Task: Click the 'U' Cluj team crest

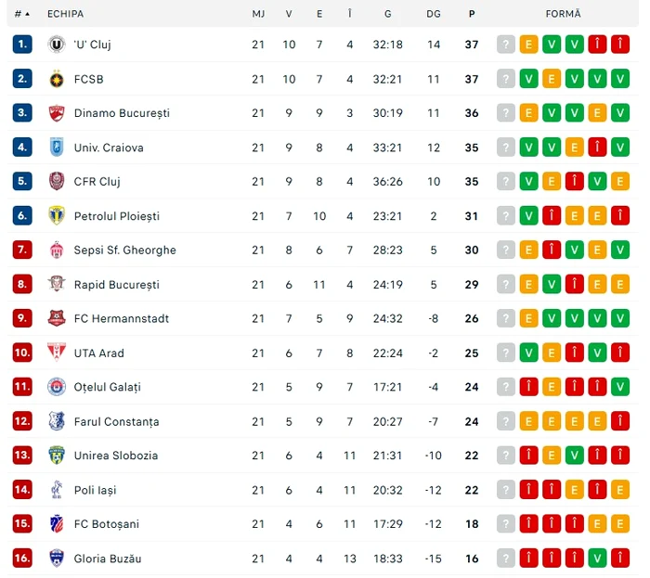Action: coord(57,45)
